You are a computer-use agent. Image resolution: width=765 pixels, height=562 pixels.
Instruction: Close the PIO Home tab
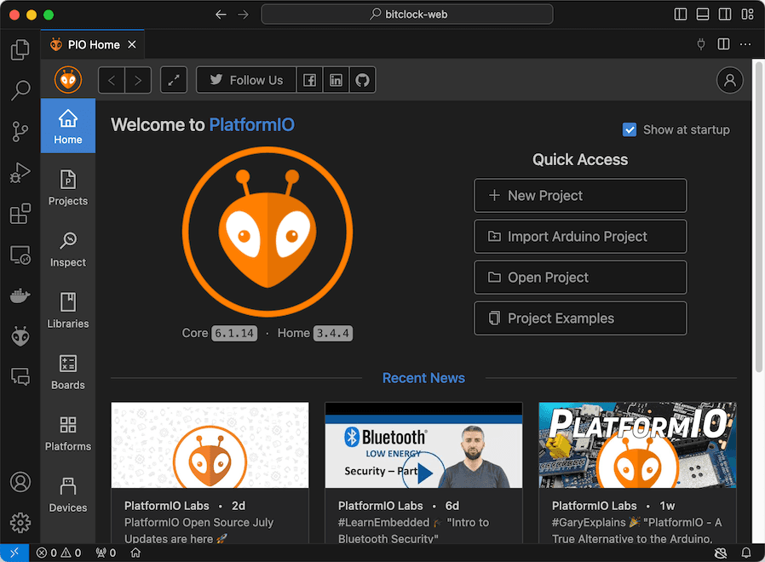coord(132,44)
